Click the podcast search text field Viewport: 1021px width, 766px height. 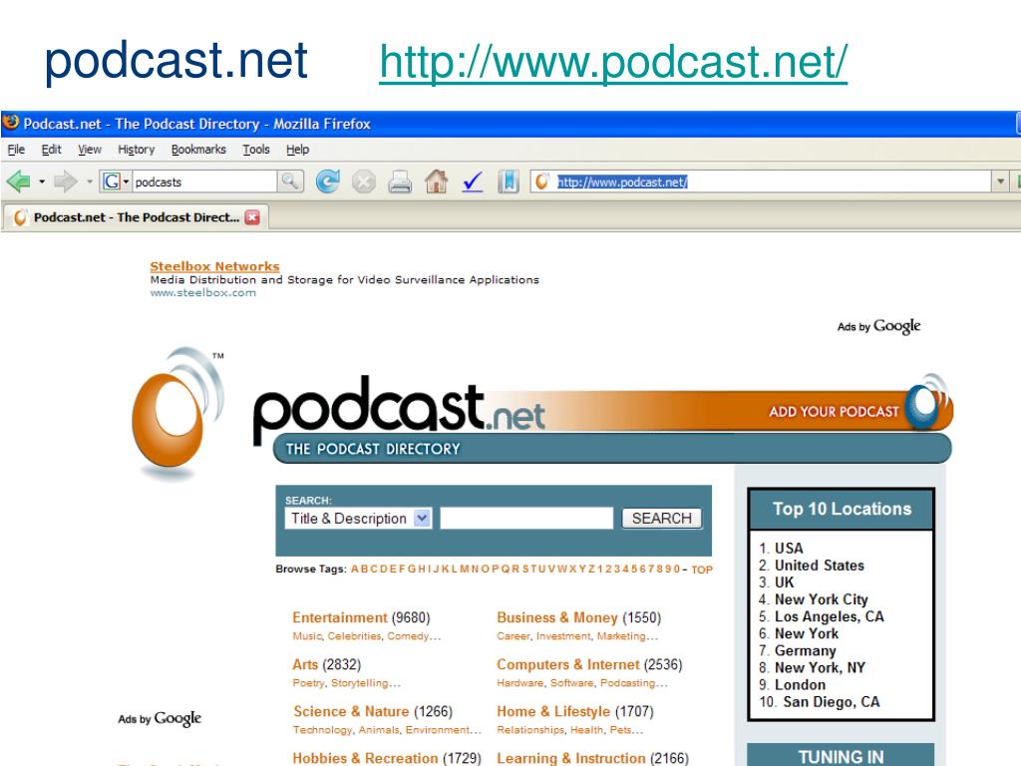pos(526,519)
